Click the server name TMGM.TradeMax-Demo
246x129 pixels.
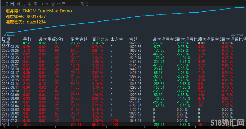[47, 11]
